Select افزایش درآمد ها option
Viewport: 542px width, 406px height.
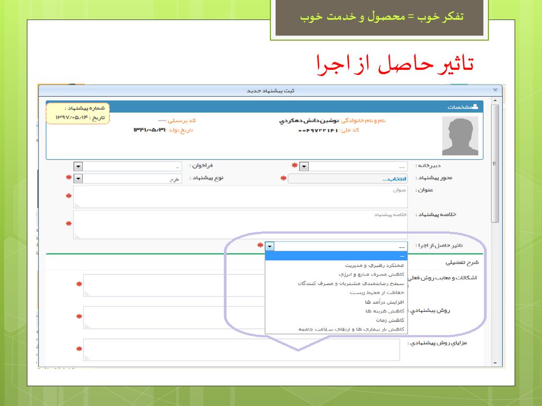coord(336,302)
